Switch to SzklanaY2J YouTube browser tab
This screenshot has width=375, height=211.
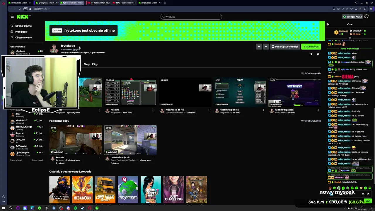point(100,3)
